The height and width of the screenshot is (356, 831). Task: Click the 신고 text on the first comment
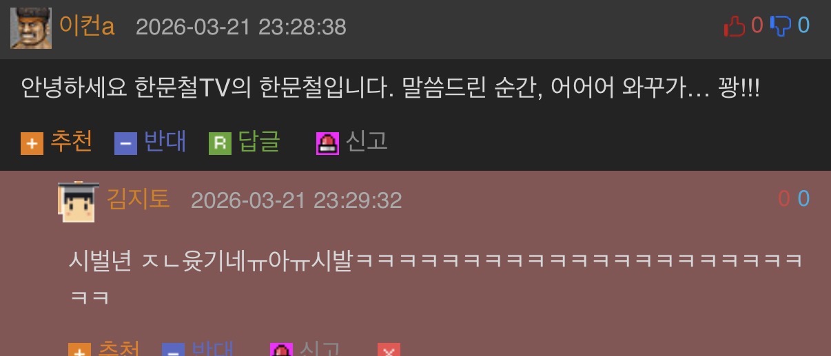[x=367, y=142]
